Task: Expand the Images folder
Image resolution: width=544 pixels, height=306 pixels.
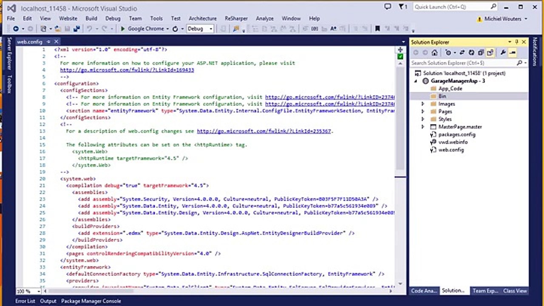Action: click(x=422, y=104)
